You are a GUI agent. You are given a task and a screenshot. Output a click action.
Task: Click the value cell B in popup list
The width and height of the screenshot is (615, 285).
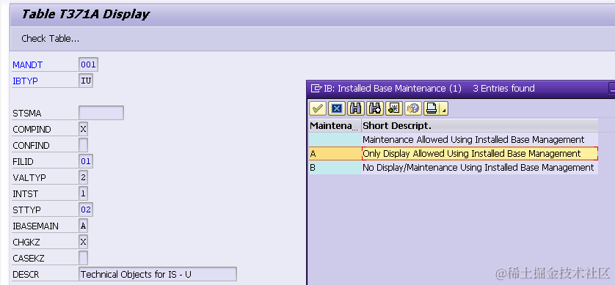click(x=335, y=168)
